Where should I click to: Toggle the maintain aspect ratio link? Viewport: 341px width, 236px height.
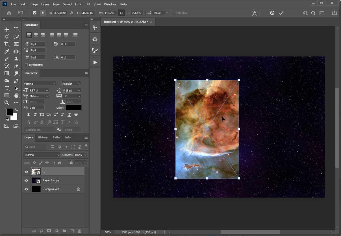click(121, 13)
